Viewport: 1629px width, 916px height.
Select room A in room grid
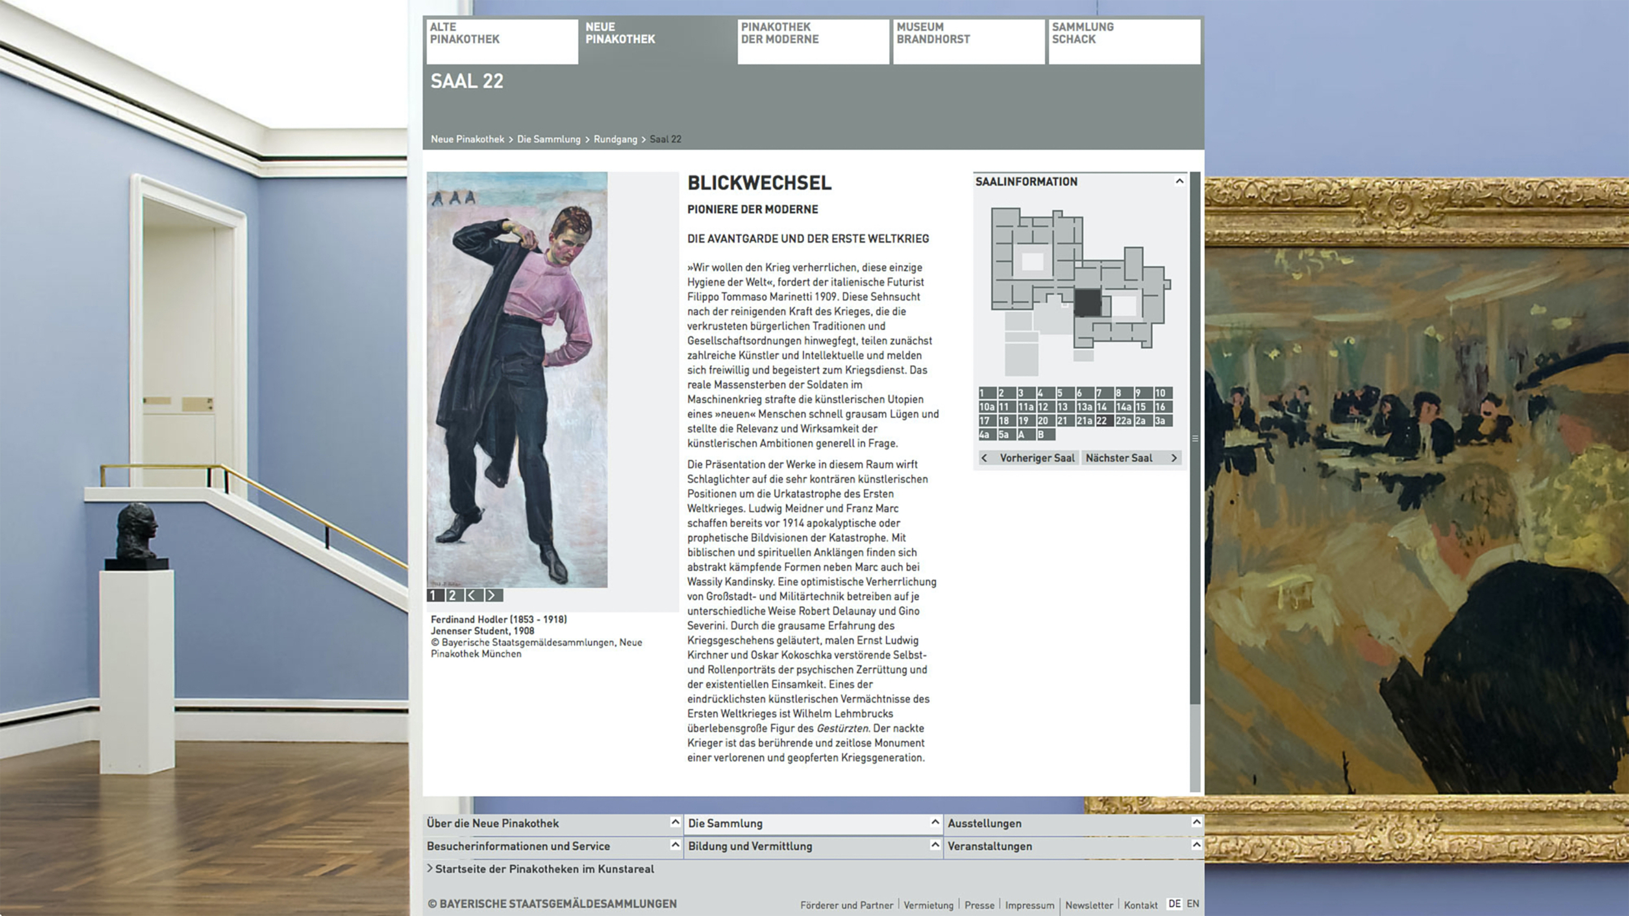pos(1027,435)
